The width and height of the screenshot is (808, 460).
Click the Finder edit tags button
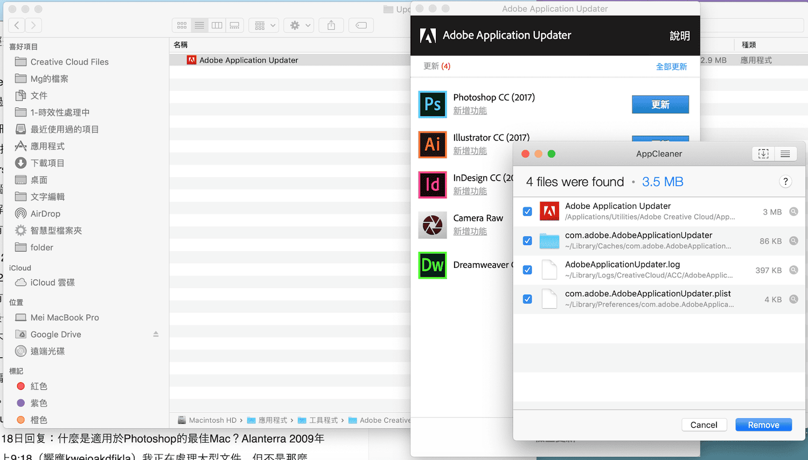click(361, 25)
